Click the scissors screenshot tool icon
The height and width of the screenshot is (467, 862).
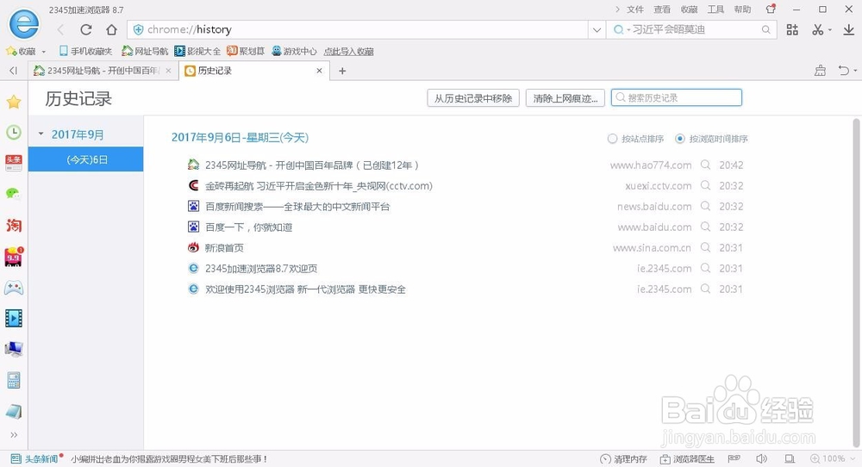(x=817, y=29)
